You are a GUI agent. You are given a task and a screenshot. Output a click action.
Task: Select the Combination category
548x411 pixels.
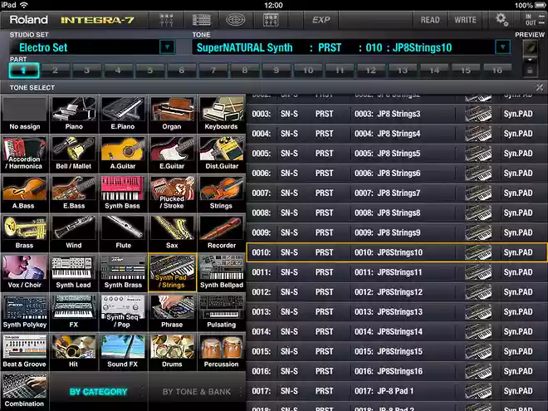pyautogui.click(x=24, y=391)
